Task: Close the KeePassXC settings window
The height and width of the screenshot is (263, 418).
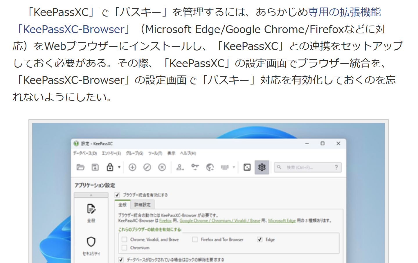Action: click(338, 143)
